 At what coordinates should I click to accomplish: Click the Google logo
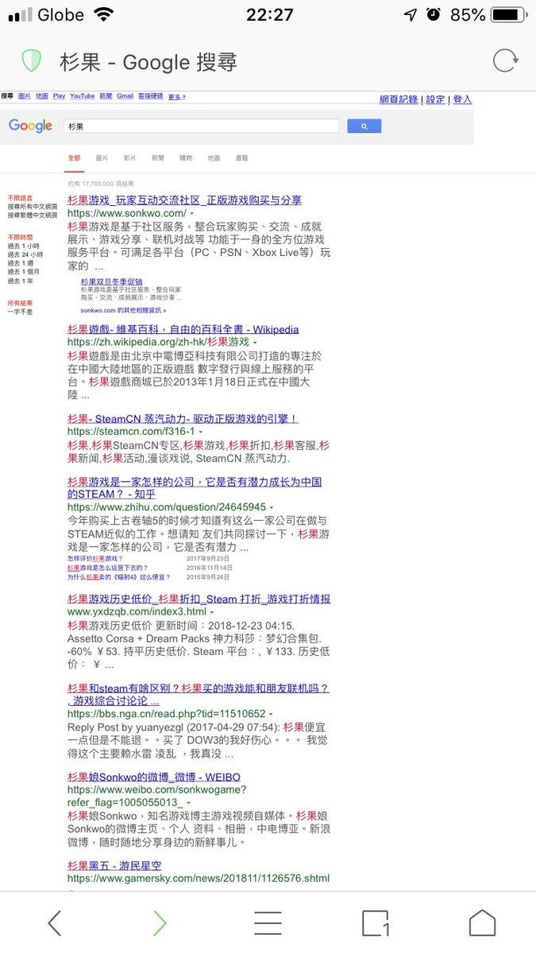30,126
